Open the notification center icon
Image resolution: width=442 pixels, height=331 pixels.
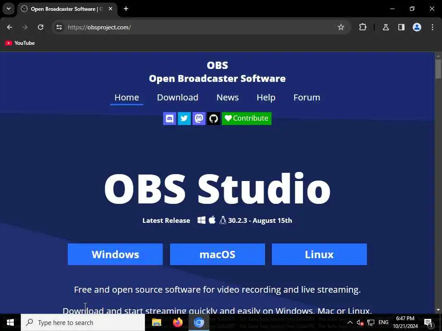(428, 322)
